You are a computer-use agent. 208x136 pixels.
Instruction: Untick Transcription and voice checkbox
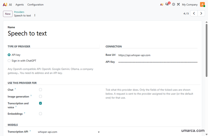(40, 103)
